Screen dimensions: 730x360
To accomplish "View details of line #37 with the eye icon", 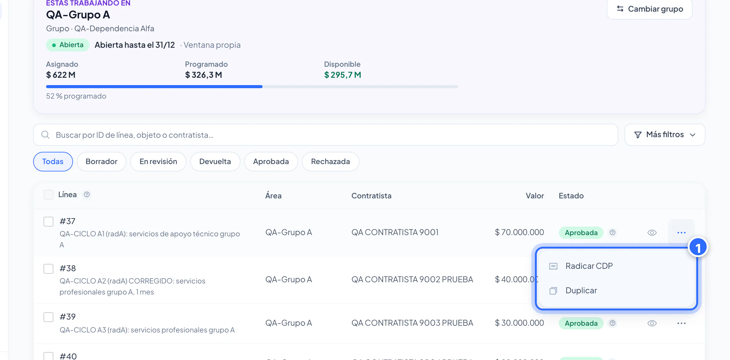I will (652, 233).
